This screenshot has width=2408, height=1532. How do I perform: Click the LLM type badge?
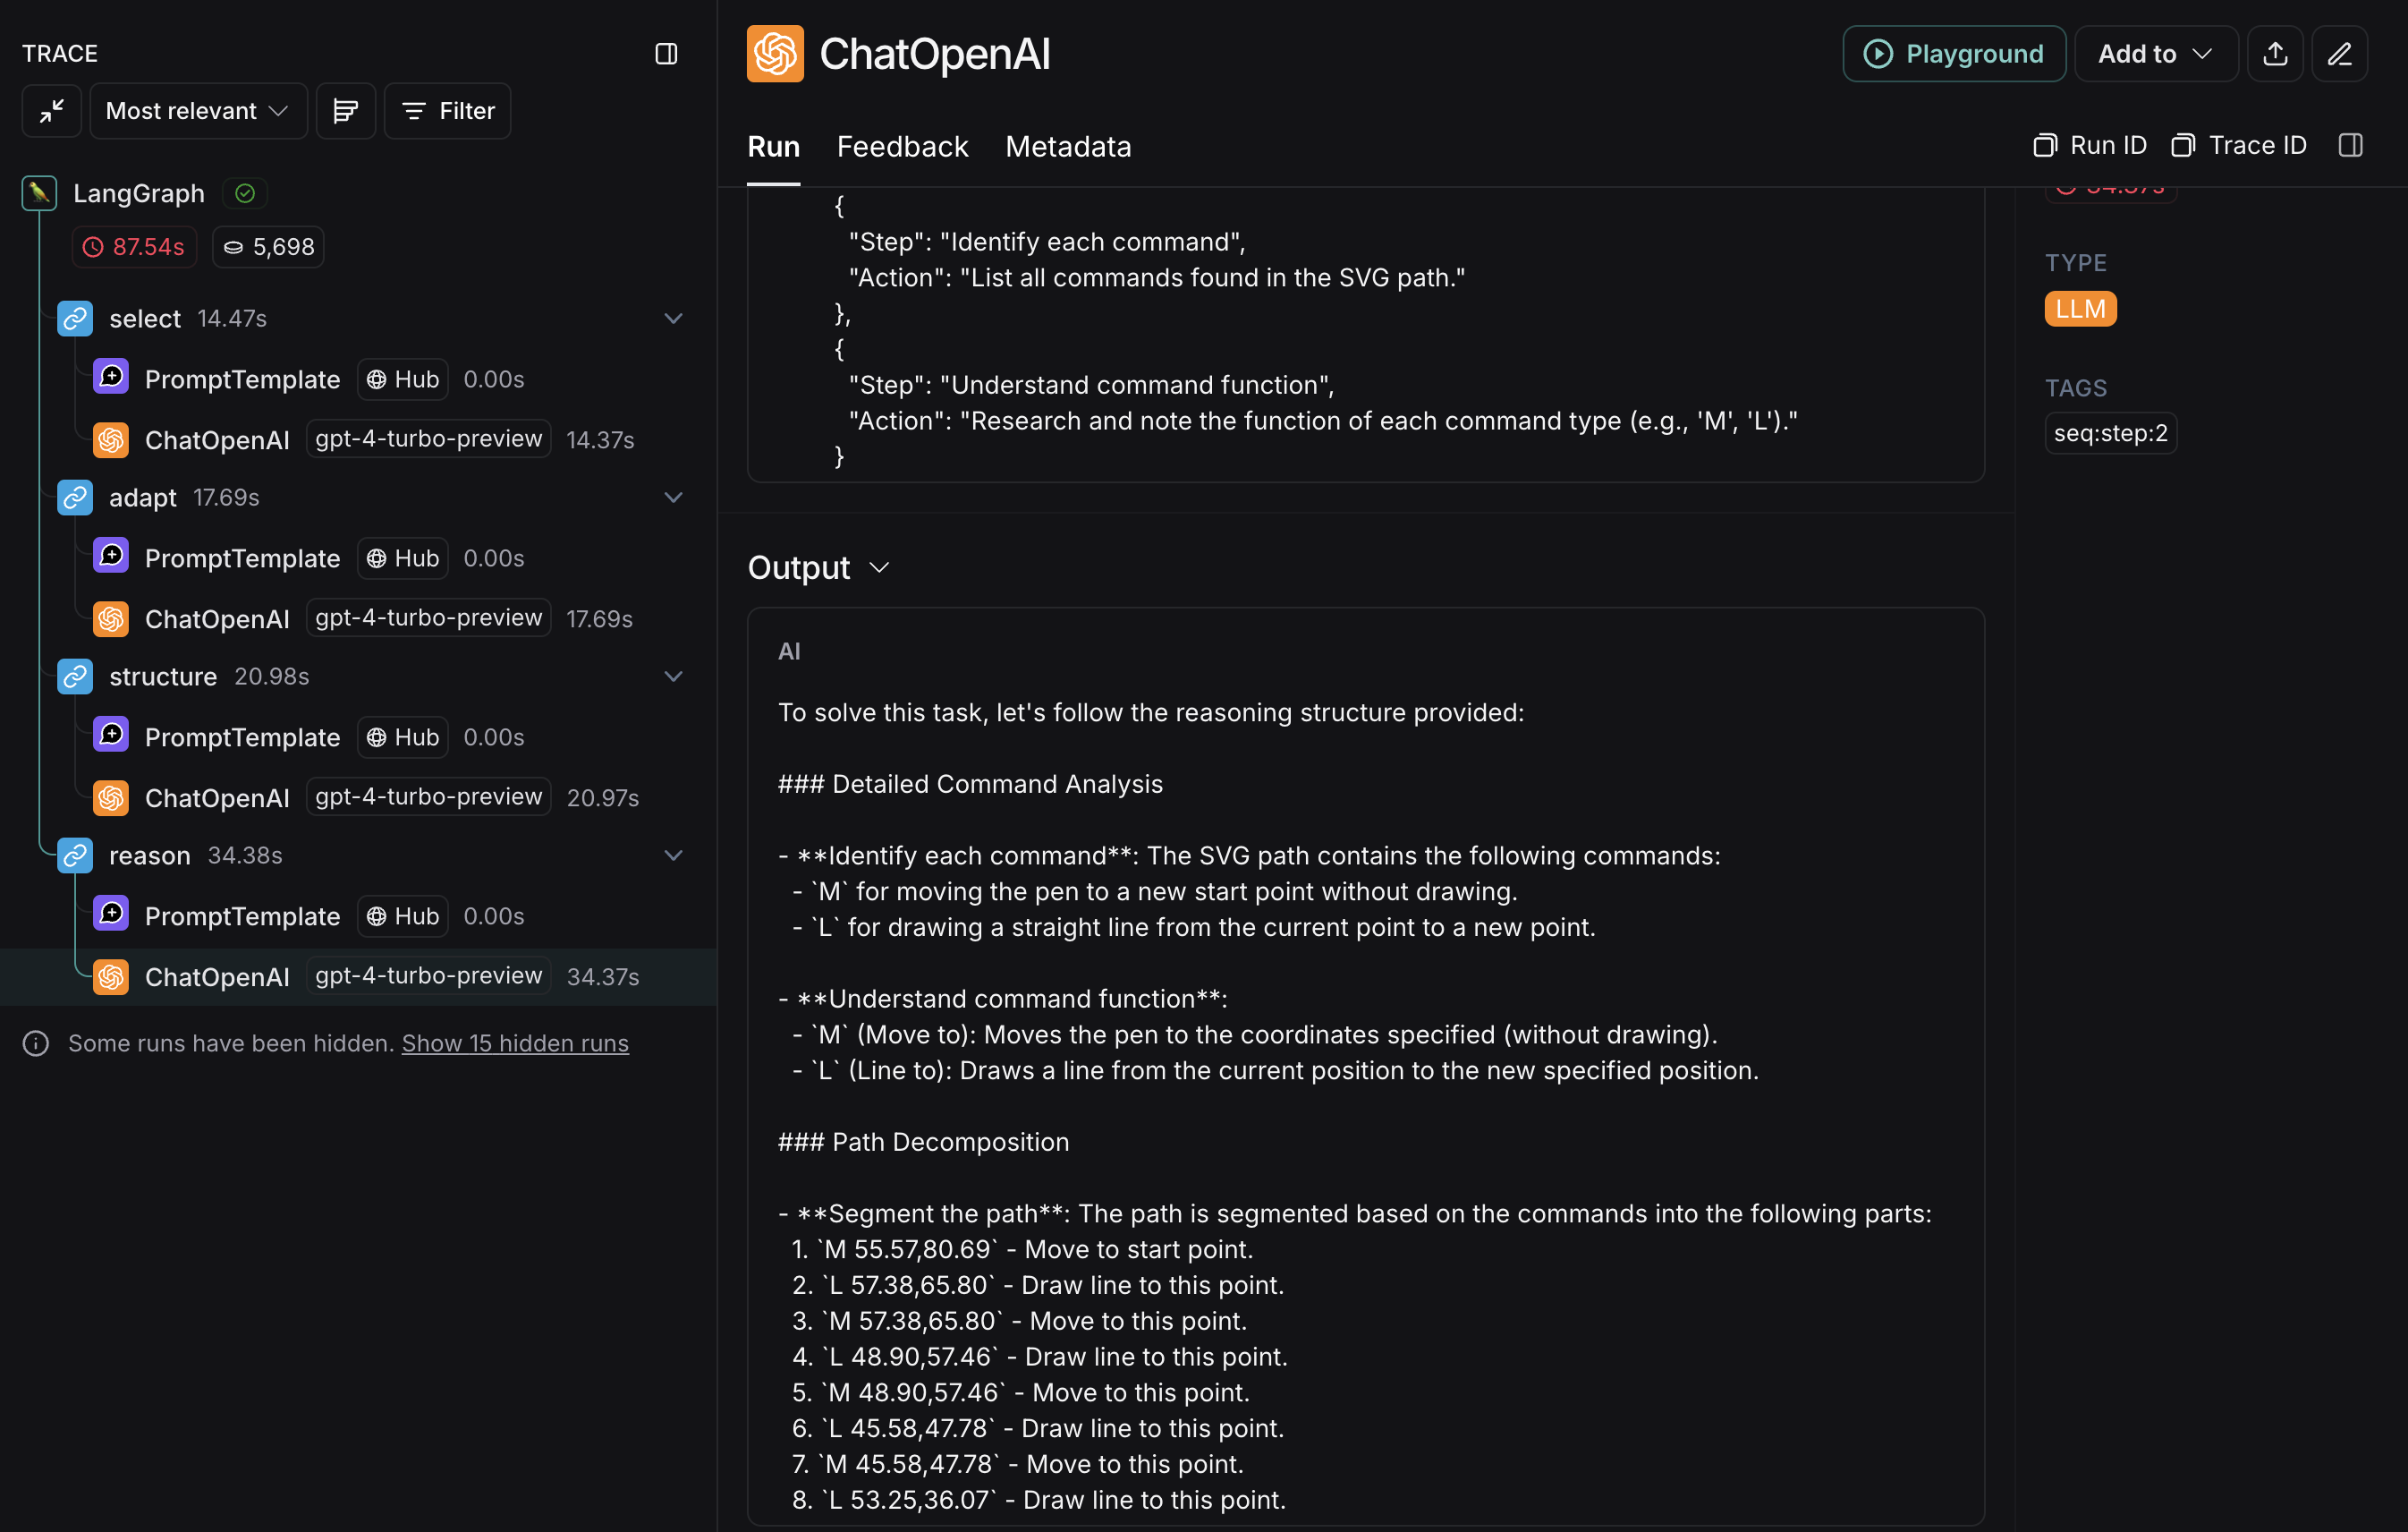(x=2080, y=310)
